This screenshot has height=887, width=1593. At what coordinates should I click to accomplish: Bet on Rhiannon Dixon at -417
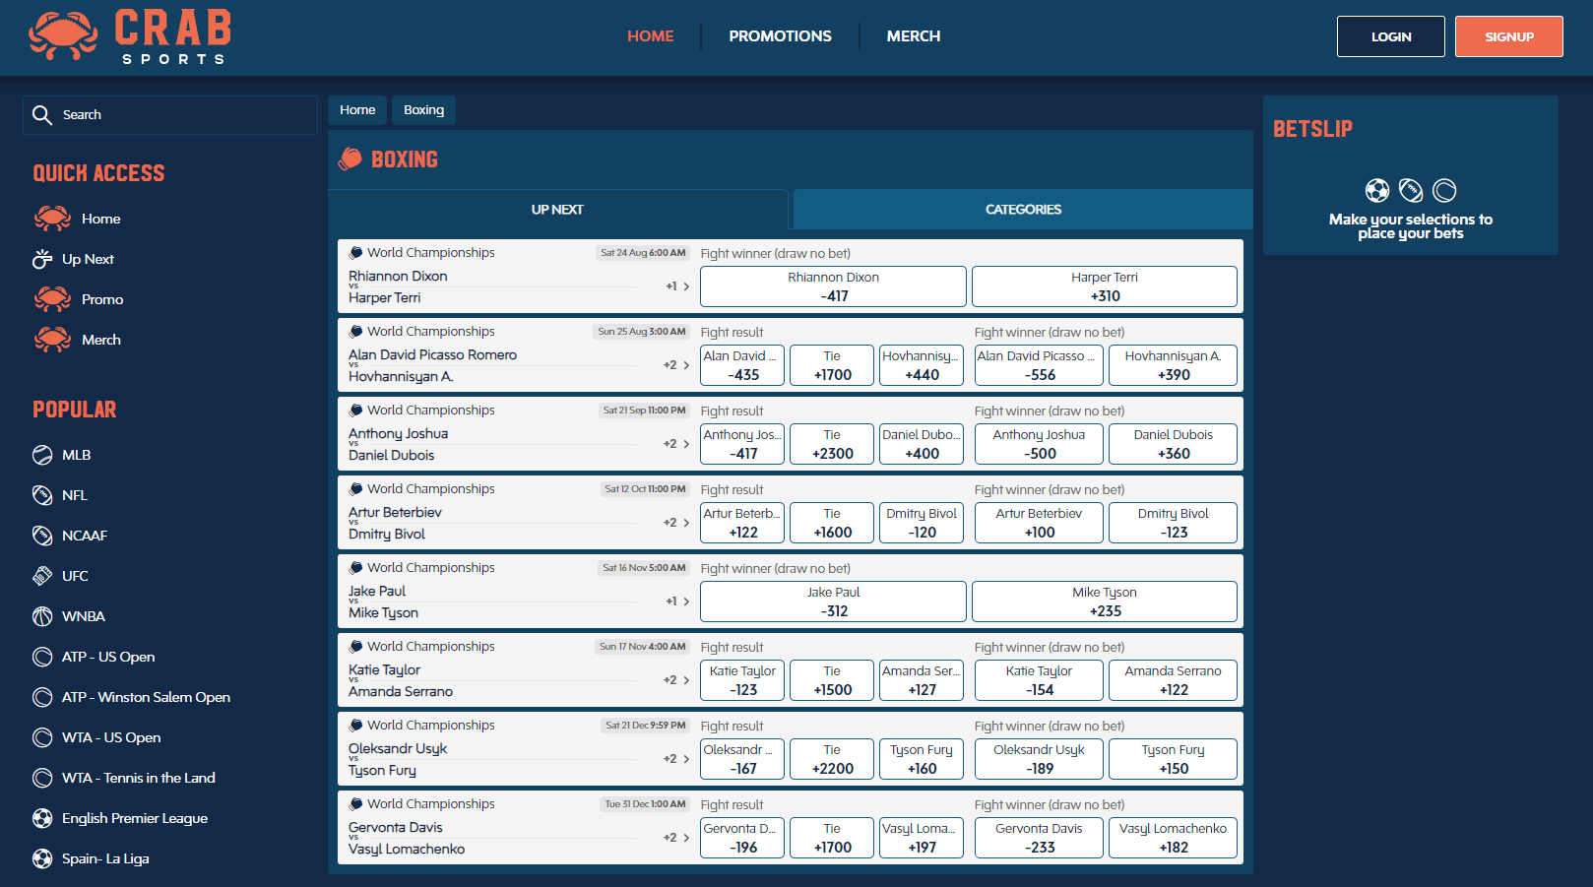coord(833,286)
